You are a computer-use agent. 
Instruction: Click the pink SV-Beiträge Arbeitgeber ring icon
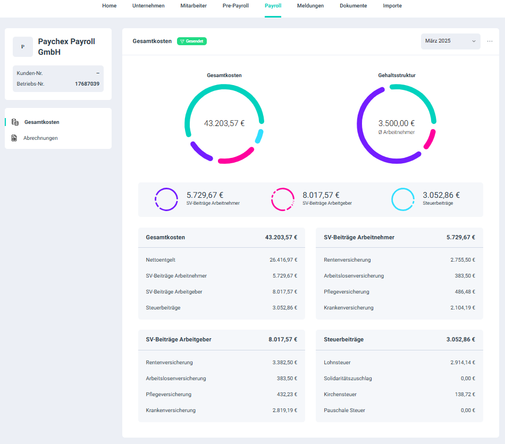[282, 199]
